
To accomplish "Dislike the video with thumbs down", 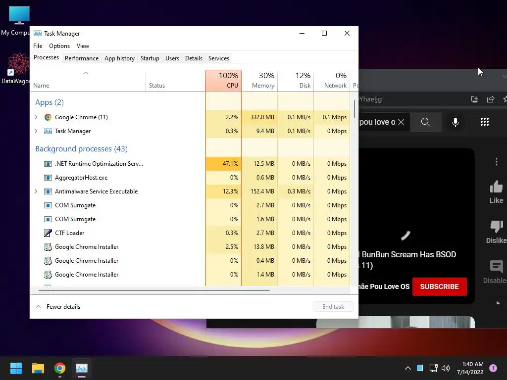I will pyautogui.click(x=496, y=227).
